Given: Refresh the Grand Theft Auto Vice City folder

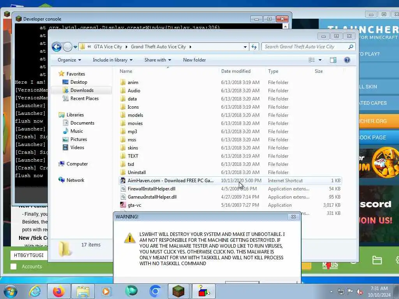Looking at the screenshot, I should 254,47.
